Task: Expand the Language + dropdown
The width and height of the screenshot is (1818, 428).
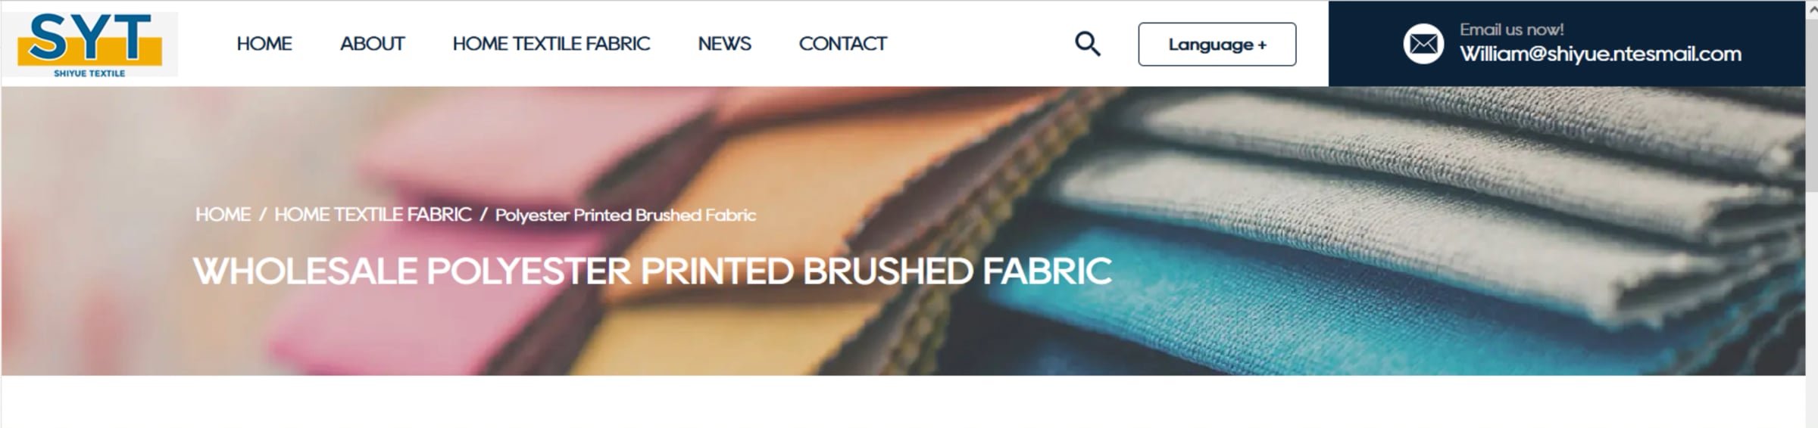Action: pyautogui.click(x=1217, y=44)
